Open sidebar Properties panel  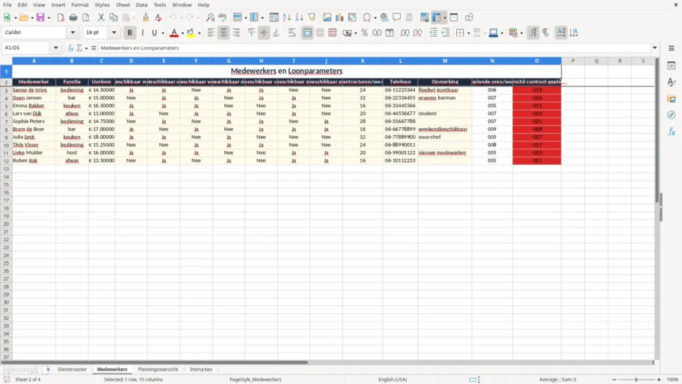pyautogui.click(x=671, y=65)
